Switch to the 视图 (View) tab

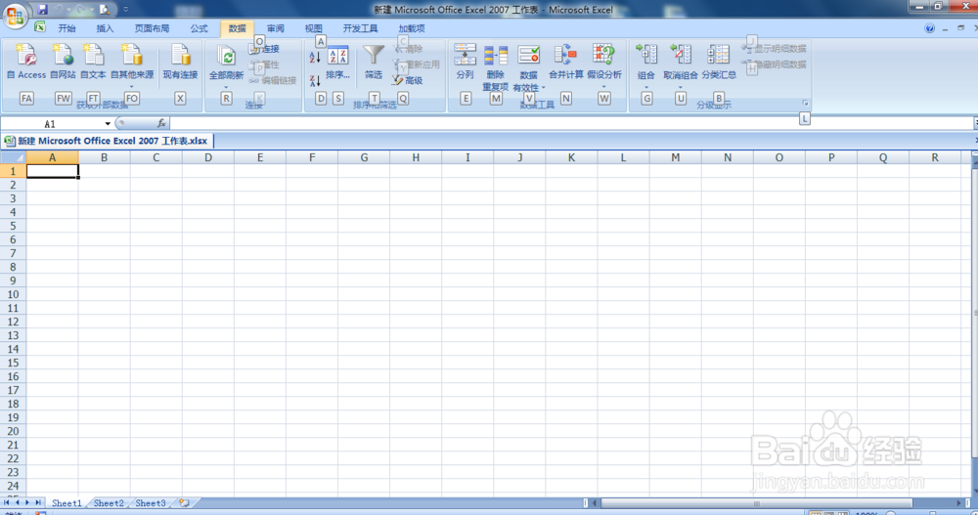313,28
